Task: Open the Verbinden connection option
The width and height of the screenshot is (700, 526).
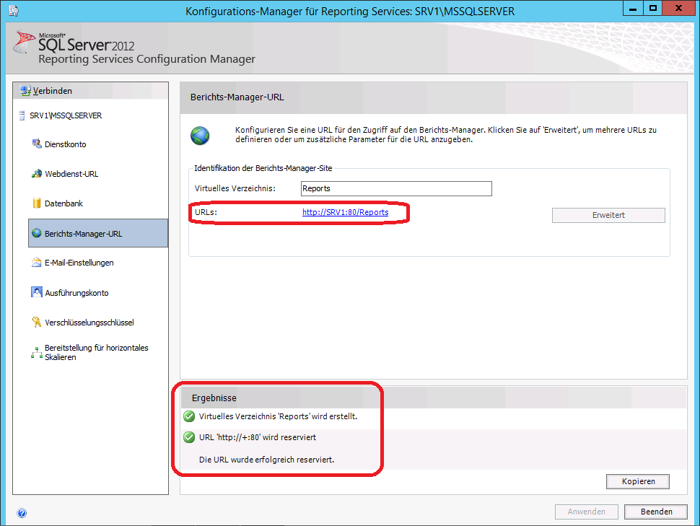Action: click(52, 91)
